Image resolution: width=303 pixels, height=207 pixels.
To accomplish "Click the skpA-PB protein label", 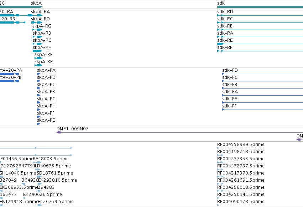I will [x=46, y=92].
